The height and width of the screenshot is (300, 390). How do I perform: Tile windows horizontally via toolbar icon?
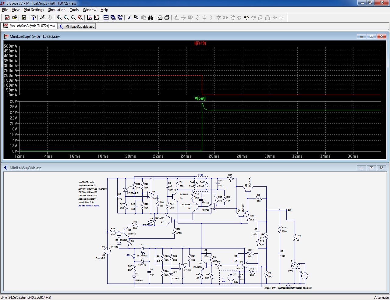click(x=106, y=18)
